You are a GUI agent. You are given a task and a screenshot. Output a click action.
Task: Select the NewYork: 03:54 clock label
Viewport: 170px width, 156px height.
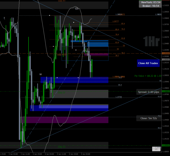[151, 2]
